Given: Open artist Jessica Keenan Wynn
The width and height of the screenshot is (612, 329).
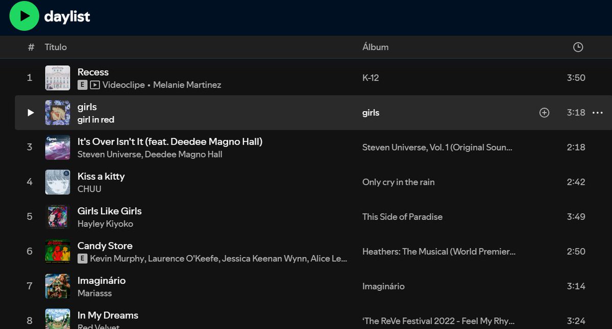Looking at the screenshot, I should [x=264, y=259].
